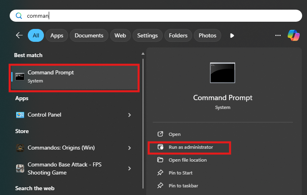Click the "Search the web" heading
This screenshot has width=307, height=195.
coord(35,188)
